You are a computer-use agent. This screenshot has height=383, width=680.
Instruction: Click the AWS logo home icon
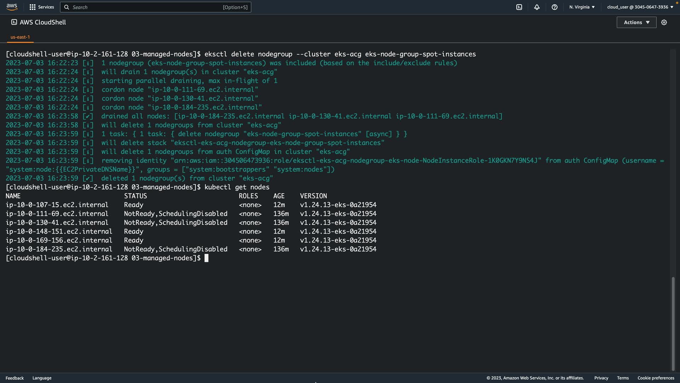coord(12,7)
